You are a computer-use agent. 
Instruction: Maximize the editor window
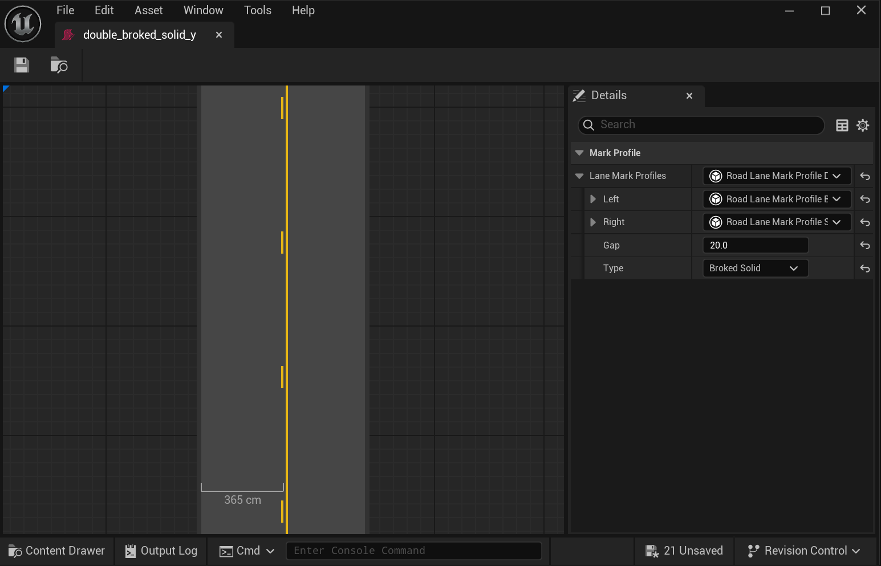point(825,10)
